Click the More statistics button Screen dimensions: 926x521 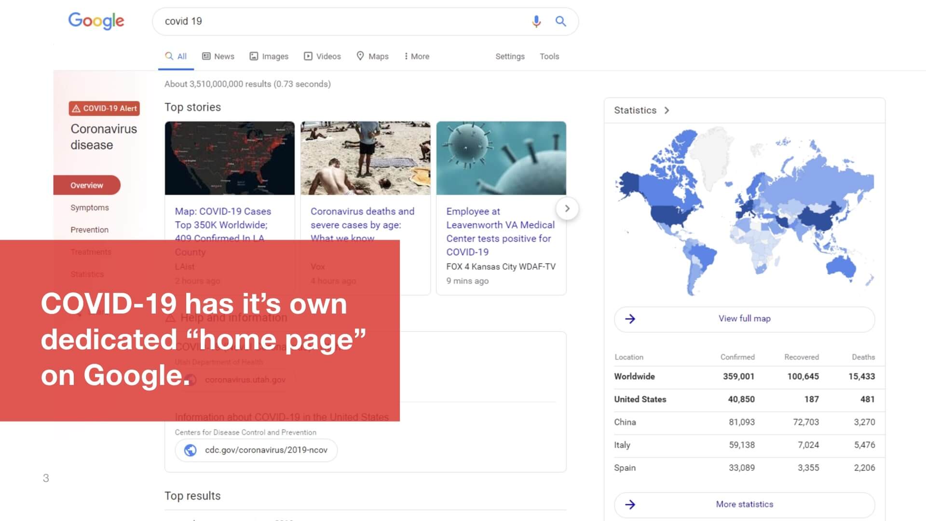point(744,505)
